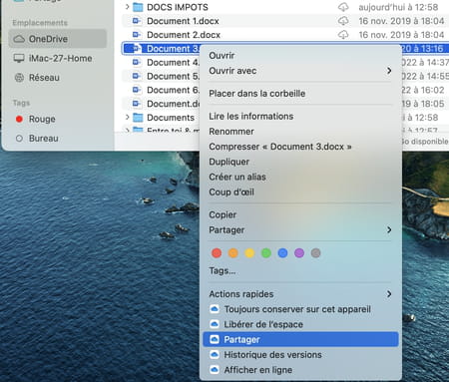Viewport: 449px width, 382px height.
Task: Select the Document 1.docx file name
Action: [x=183, y=21]
